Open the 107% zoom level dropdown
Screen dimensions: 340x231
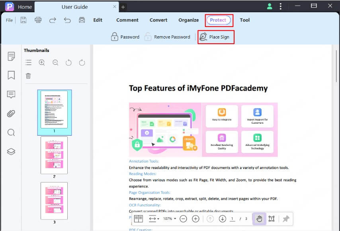[170, 219]
